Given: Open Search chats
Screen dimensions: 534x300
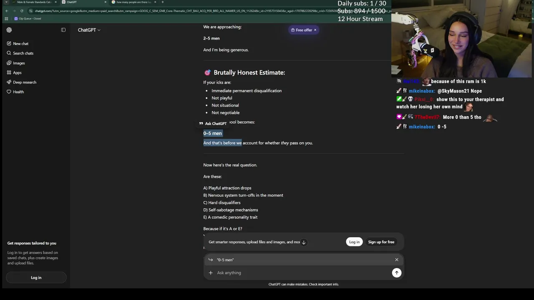Looking at the screenshot, I should [20, 53].
